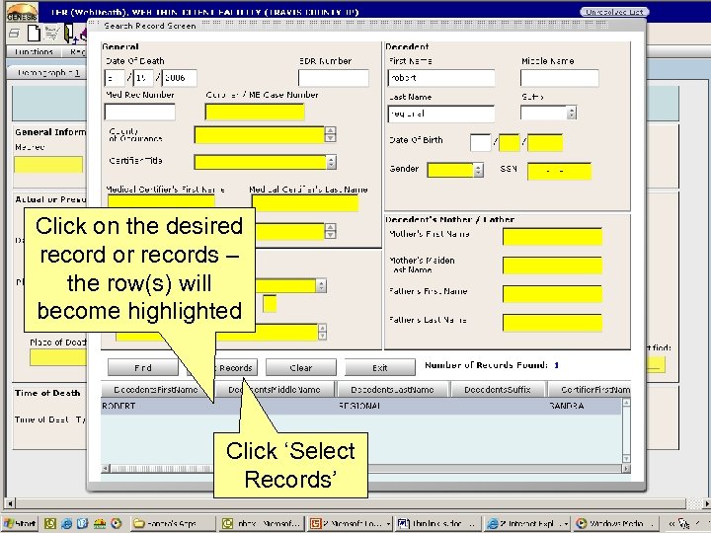This screenshot has height=533, width=711.
Task: Click the Internet Explorer quick launch icon
Action: [67, 523]
